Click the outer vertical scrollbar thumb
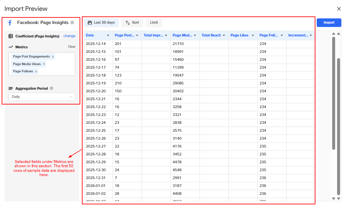 (x=339, y=126)
